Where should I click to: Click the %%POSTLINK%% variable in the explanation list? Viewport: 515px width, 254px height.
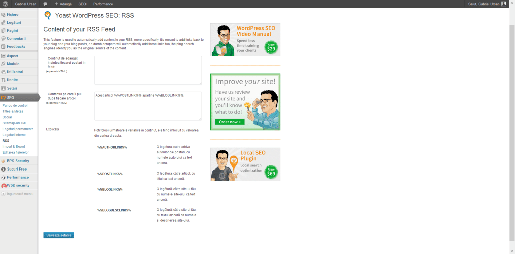110,174
